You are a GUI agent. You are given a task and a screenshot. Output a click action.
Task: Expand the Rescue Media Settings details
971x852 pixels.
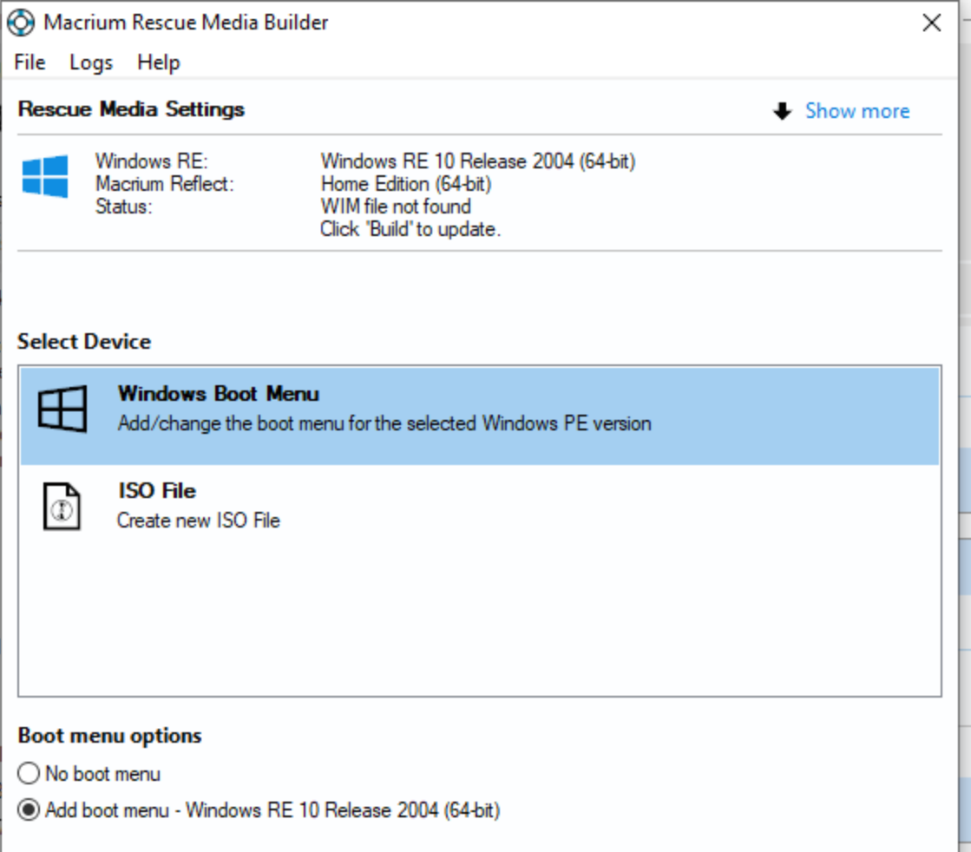coord(857,111)
